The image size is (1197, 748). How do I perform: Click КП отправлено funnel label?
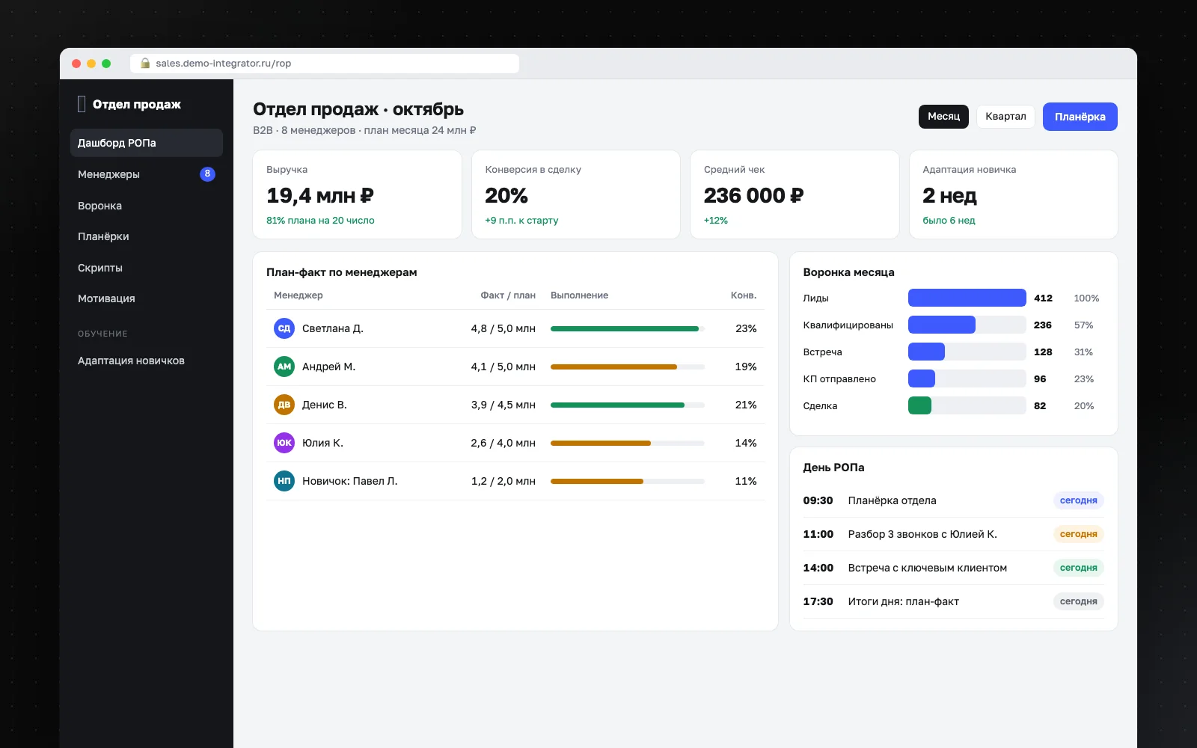839,379
